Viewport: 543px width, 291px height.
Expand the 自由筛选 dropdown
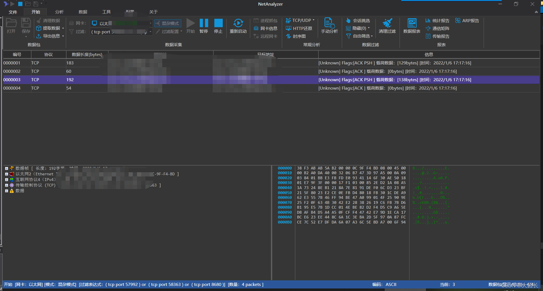[x=372, y=36]
